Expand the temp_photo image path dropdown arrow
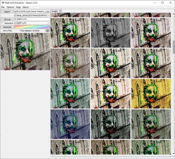175x159 pixels. coord(49,15)
